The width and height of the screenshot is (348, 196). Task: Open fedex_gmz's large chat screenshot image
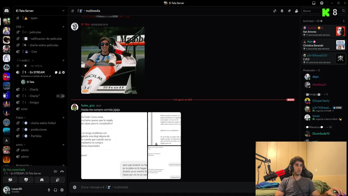point(114,146)
